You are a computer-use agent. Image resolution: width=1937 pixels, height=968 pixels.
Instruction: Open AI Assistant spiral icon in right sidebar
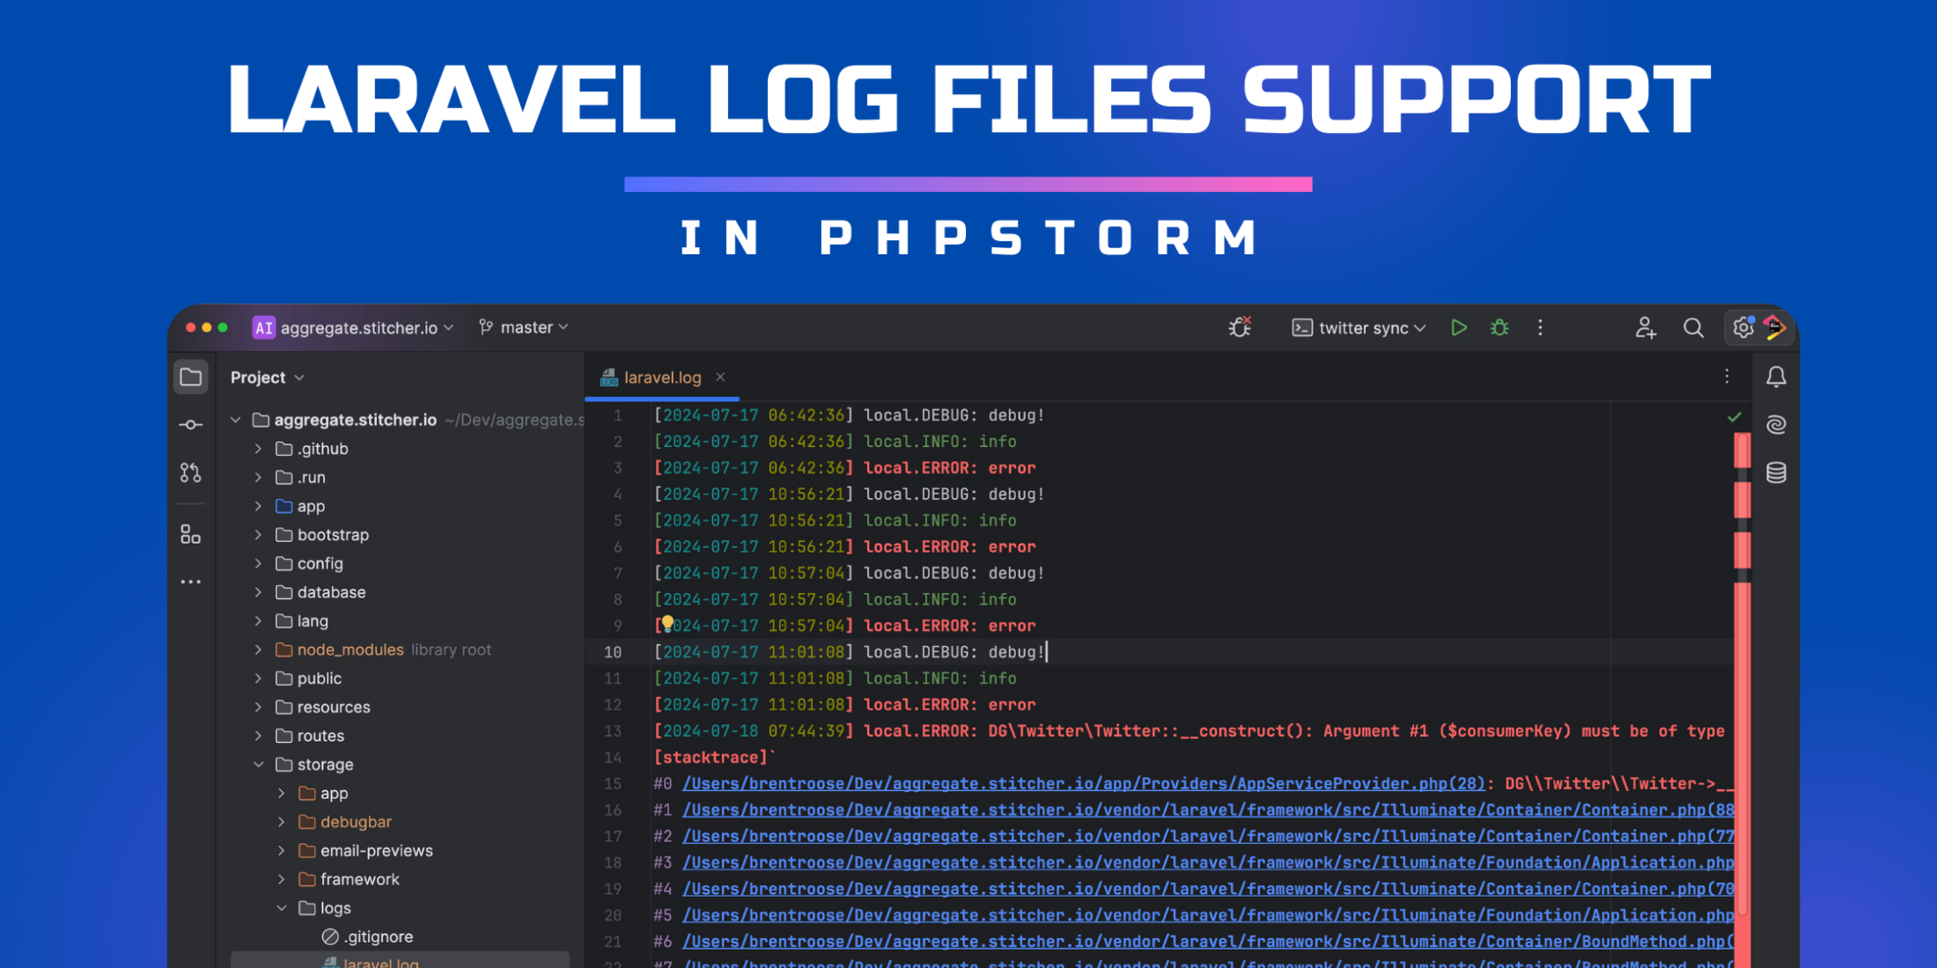tap(1776, 425)
